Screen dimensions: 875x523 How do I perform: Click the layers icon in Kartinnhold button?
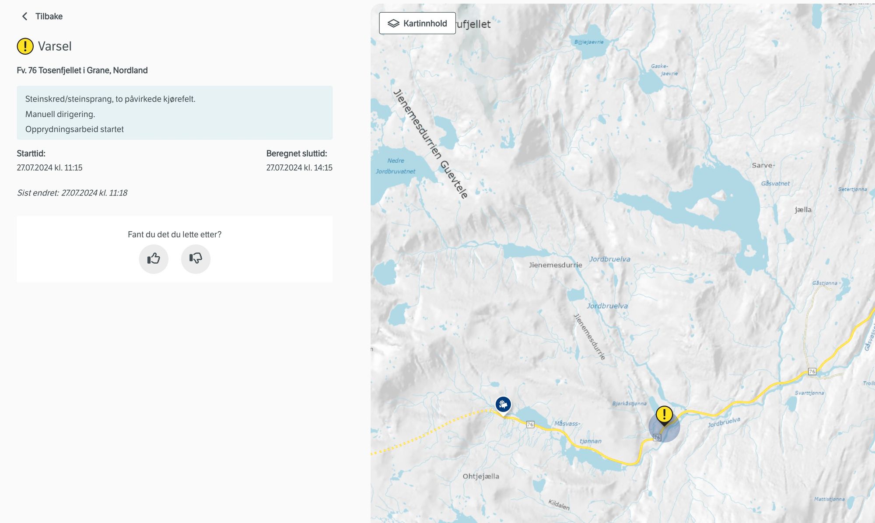[x=393, y=24]
